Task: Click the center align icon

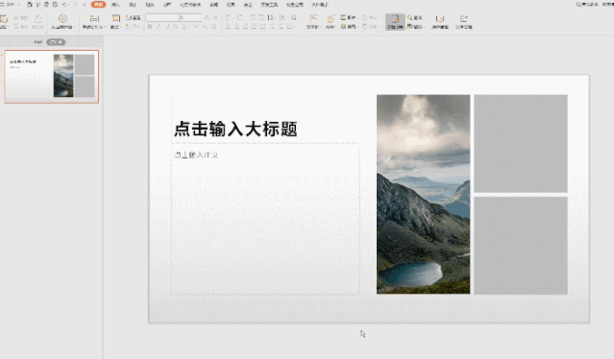Action: click(x=237, y=26)
